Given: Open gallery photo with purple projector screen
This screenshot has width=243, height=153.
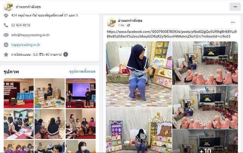Looking at the screenshot, I should click(81, 93).
